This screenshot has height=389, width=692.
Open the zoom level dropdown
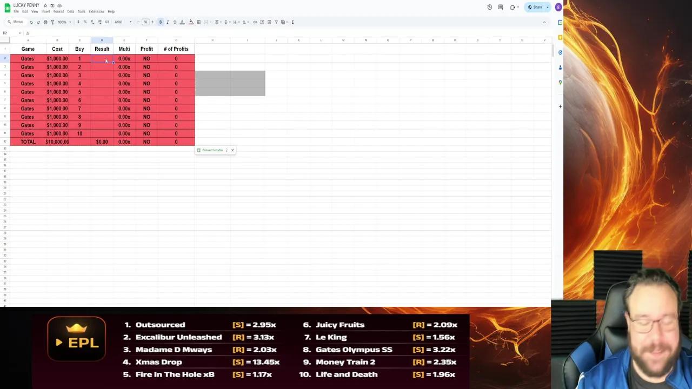(64, 22)
